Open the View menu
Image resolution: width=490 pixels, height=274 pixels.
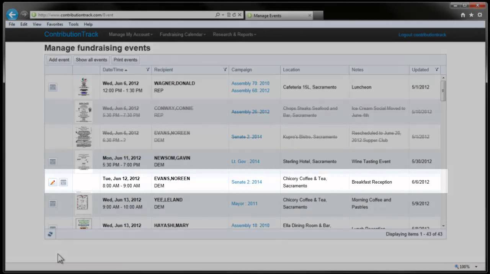click(37, 24)
